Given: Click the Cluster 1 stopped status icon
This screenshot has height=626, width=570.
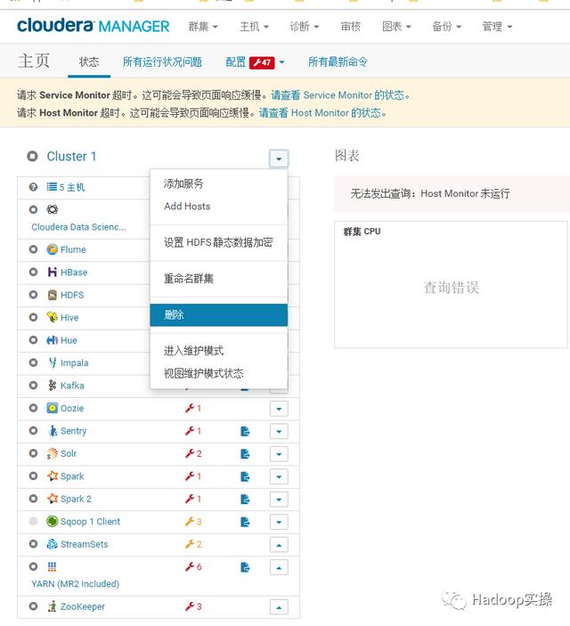Looking at the screenshot, I should click(32, 156).
